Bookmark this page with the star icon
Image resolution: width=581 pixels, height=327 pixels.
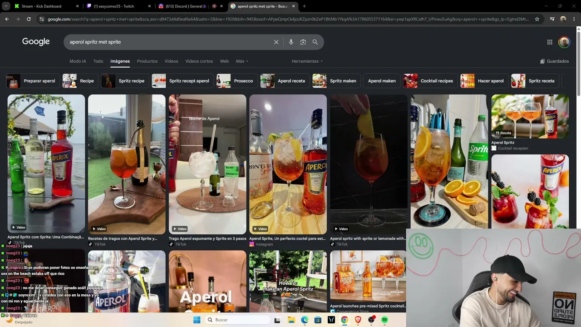coord(537,19)
